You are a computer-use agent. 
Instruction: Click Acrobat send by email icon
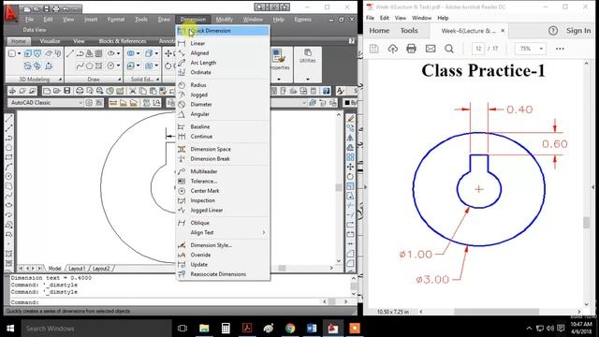(x=431, y=49)
